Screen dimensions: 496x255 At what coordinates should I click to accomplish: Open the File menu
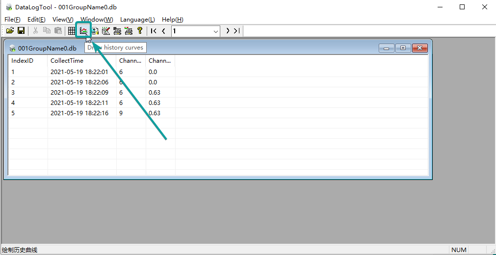coord(12,20)
